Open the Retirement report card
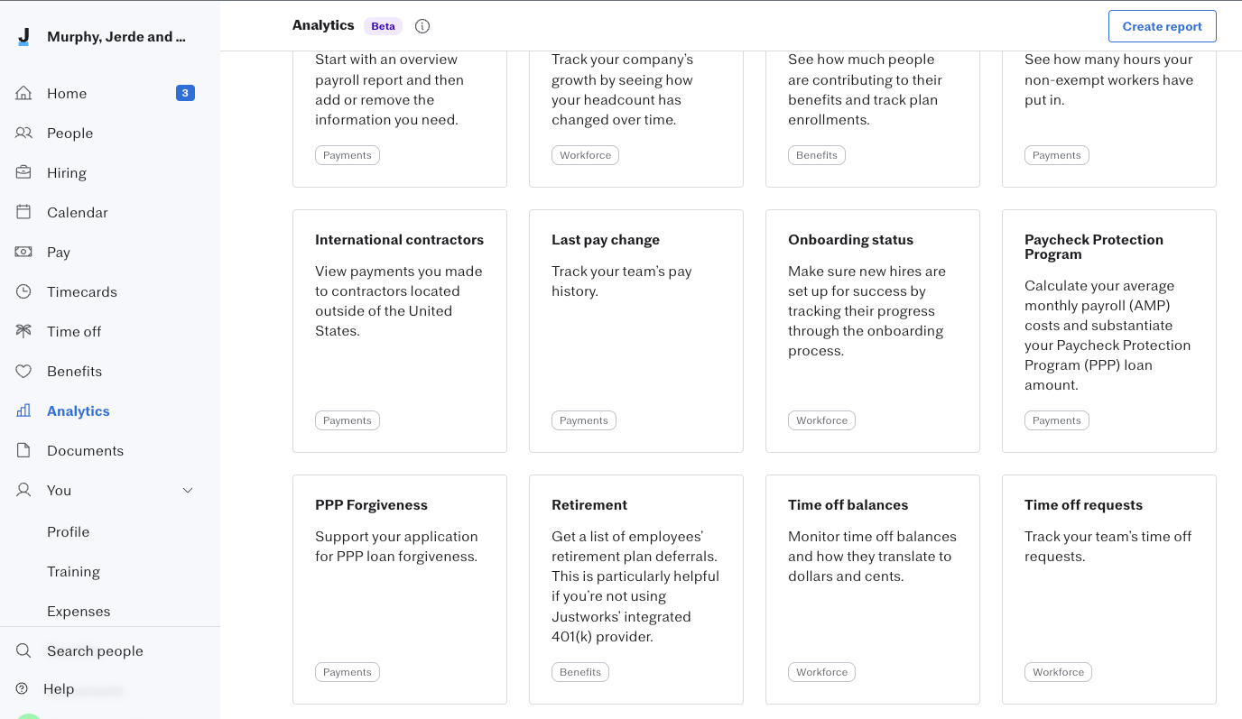The width and height of the screenshot is (1242, 719). point(636,589)
